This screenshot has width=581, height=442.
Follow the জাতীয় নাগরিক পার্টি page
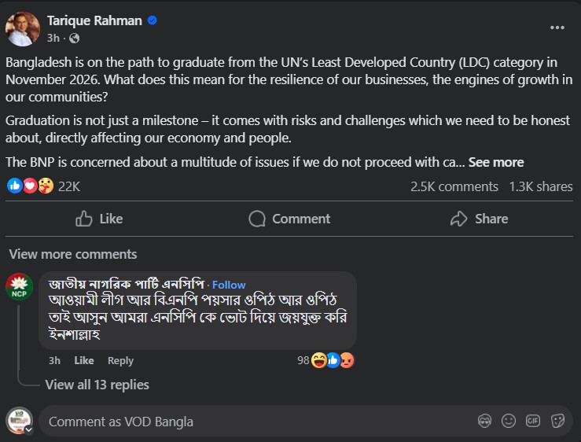(229, 285)
